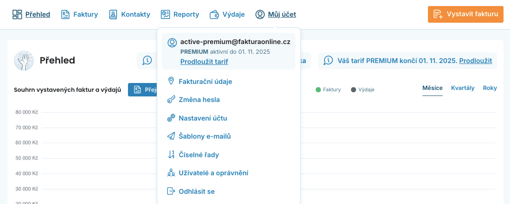Toggle the green Faktury legend series

point(328,89)
